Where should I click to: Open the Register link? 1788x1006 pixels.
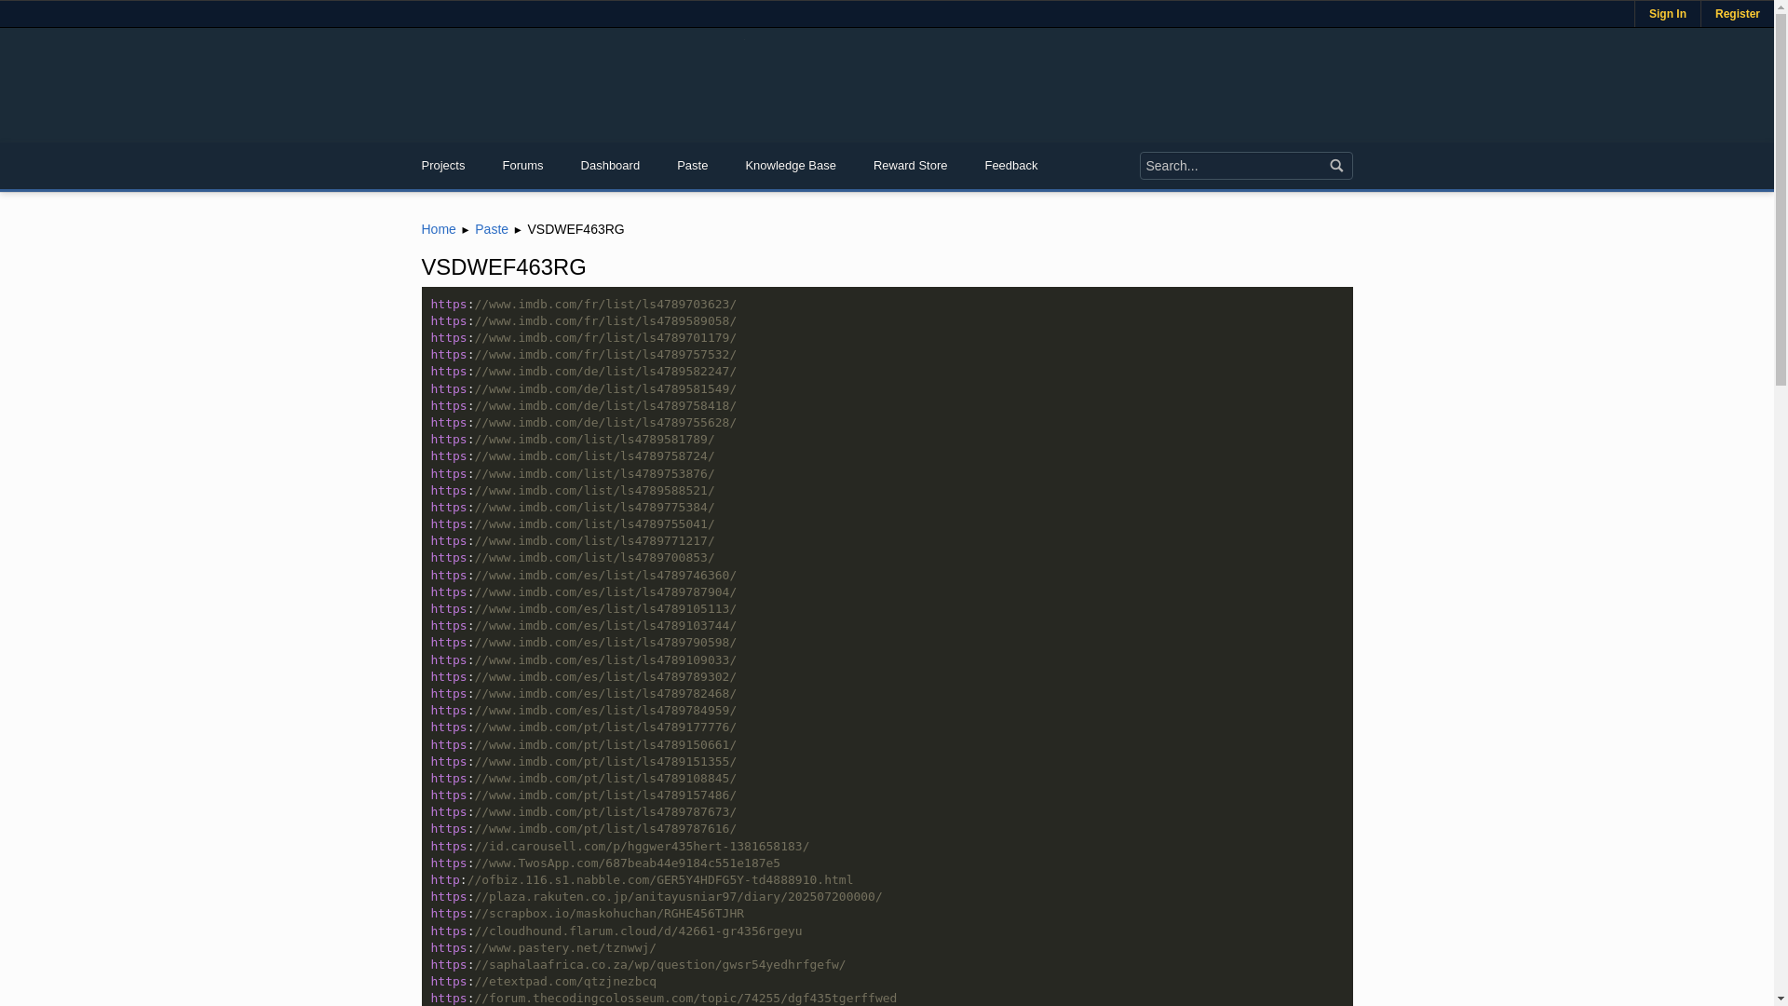(1737, 14)
